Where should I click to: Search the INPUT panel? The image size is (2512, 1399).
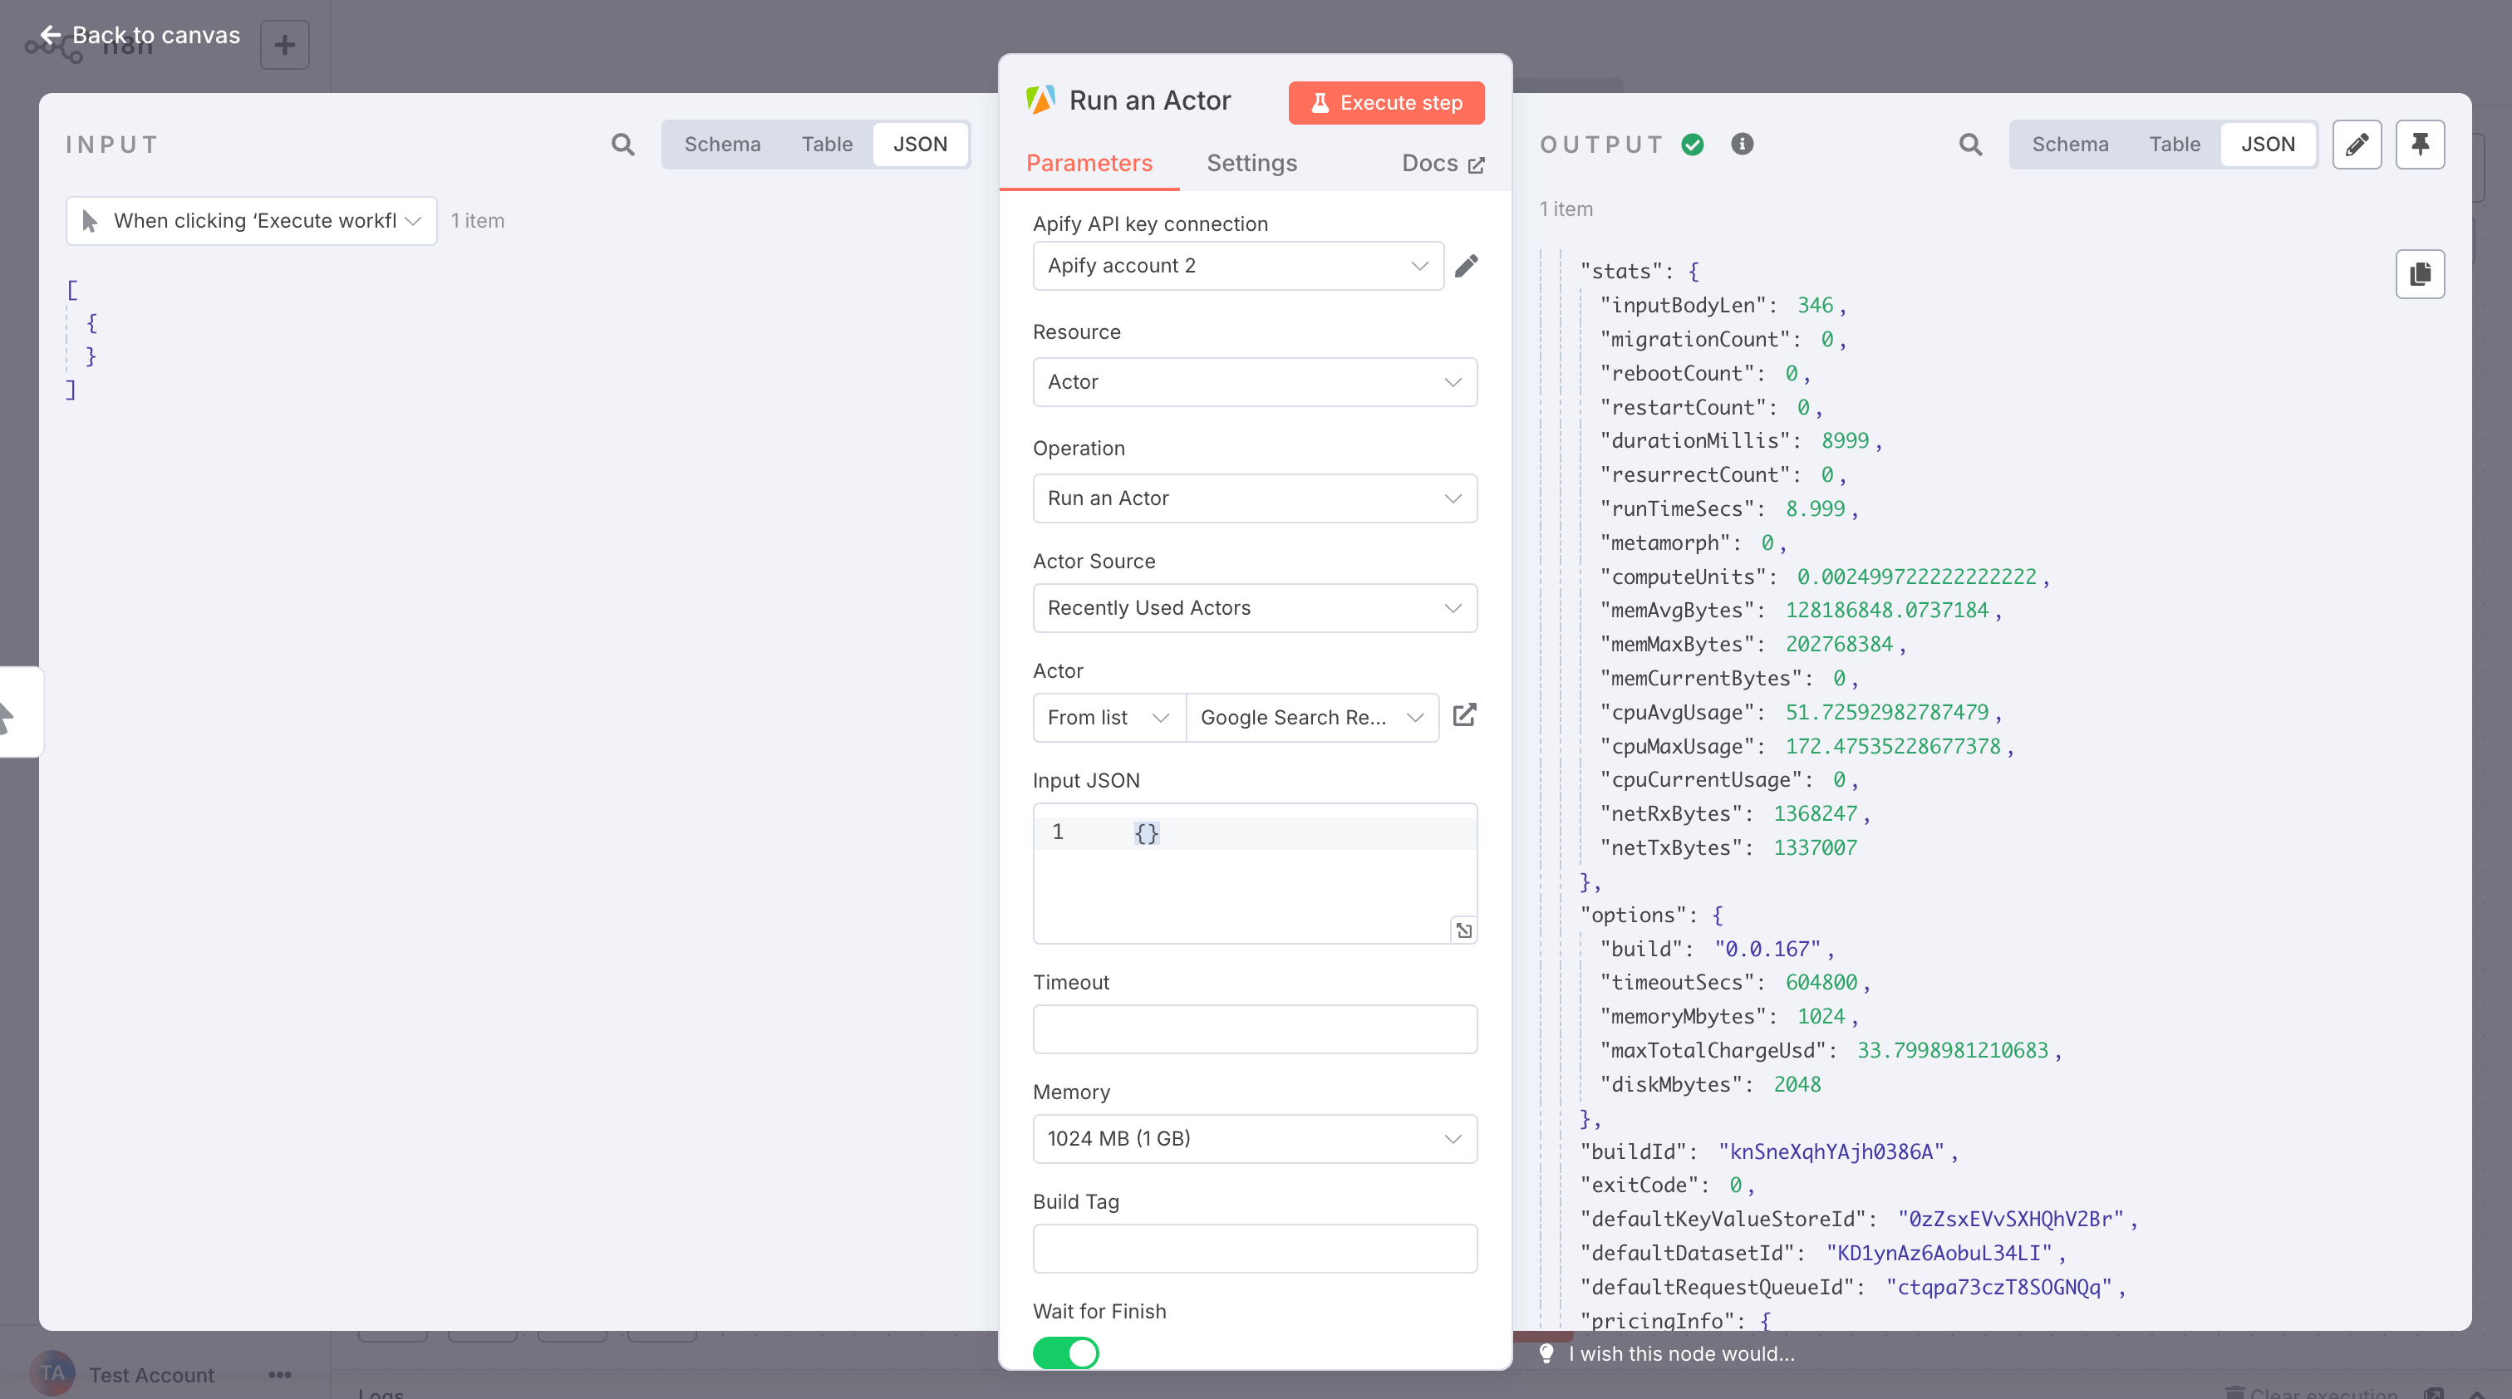[x=624, y=144]
